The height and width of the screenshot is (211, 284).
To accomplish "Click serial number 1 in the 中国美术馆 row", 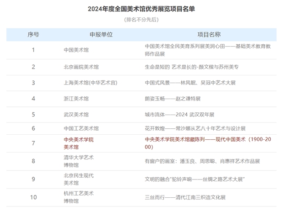I will (33, 50).
